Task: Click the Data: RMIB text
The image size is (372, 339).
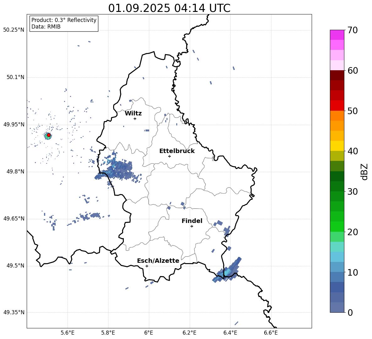Action: pyautogui.click(x=46, y=27)
